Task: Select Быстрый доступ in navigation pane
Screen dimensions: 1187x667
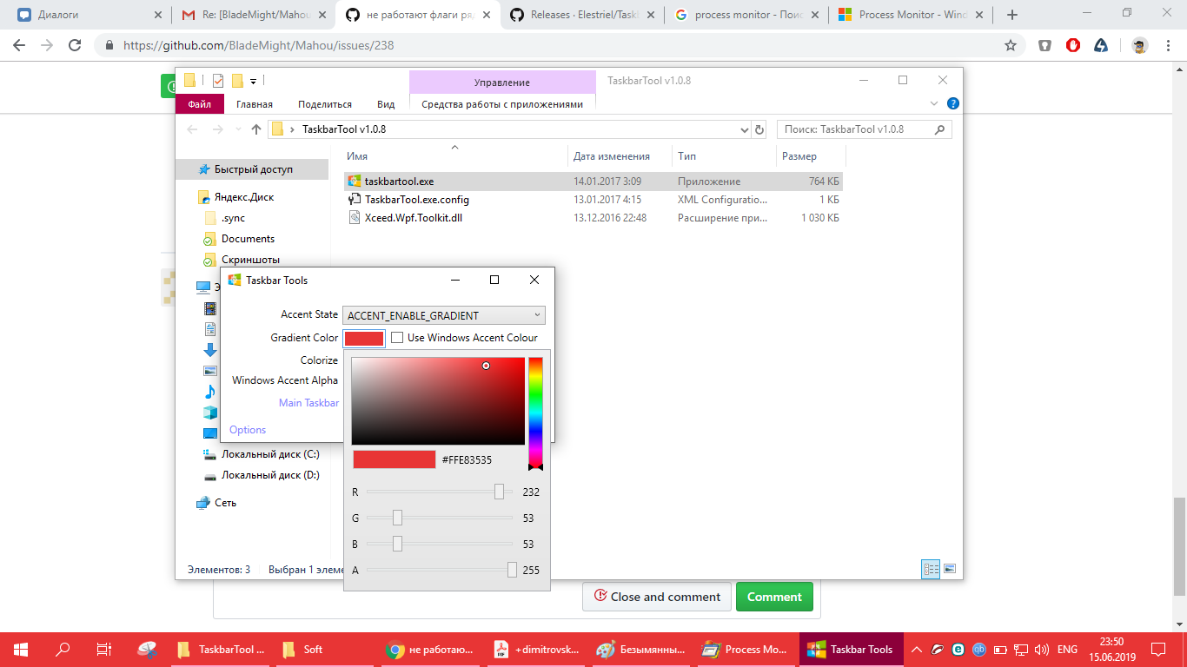Action: 253,169
